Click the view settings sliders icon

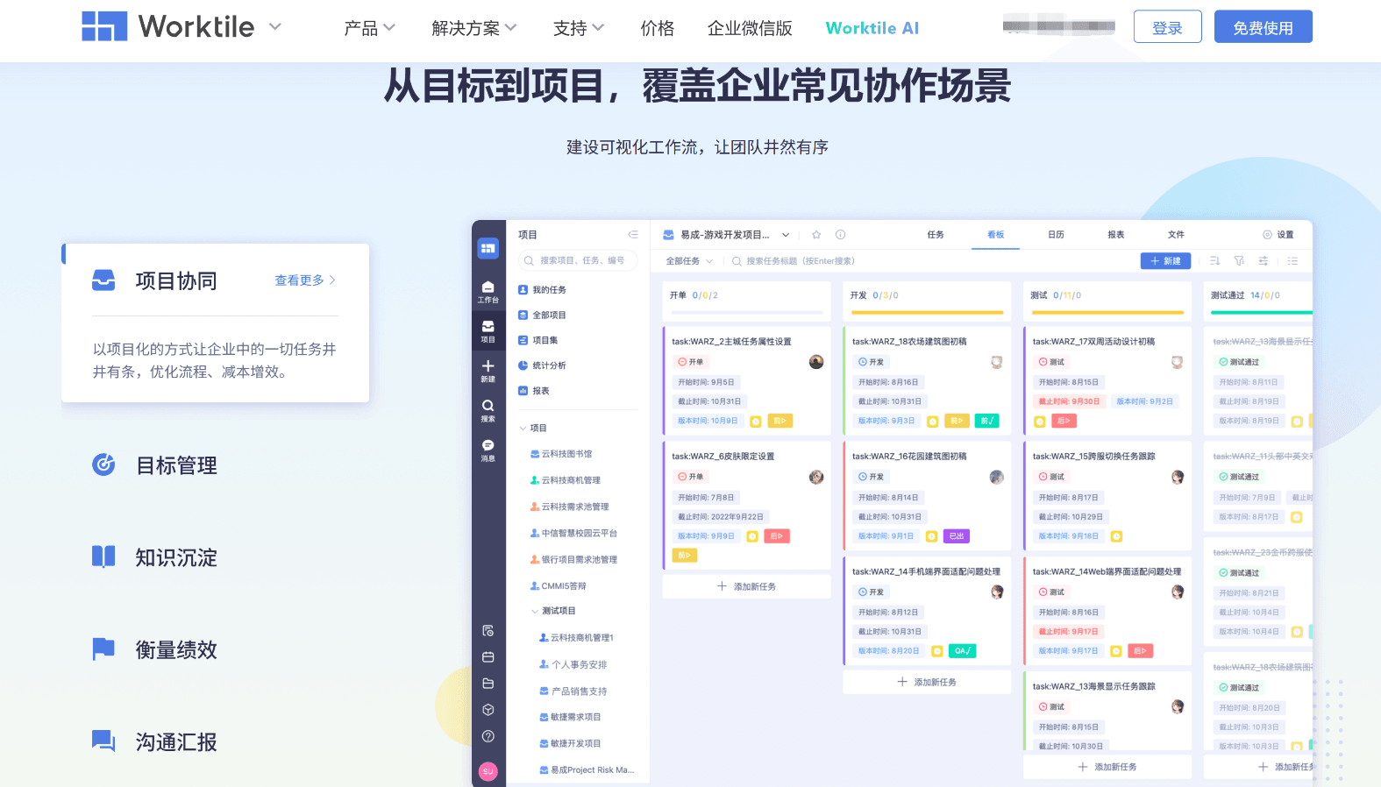click(x=1263, y=261)
